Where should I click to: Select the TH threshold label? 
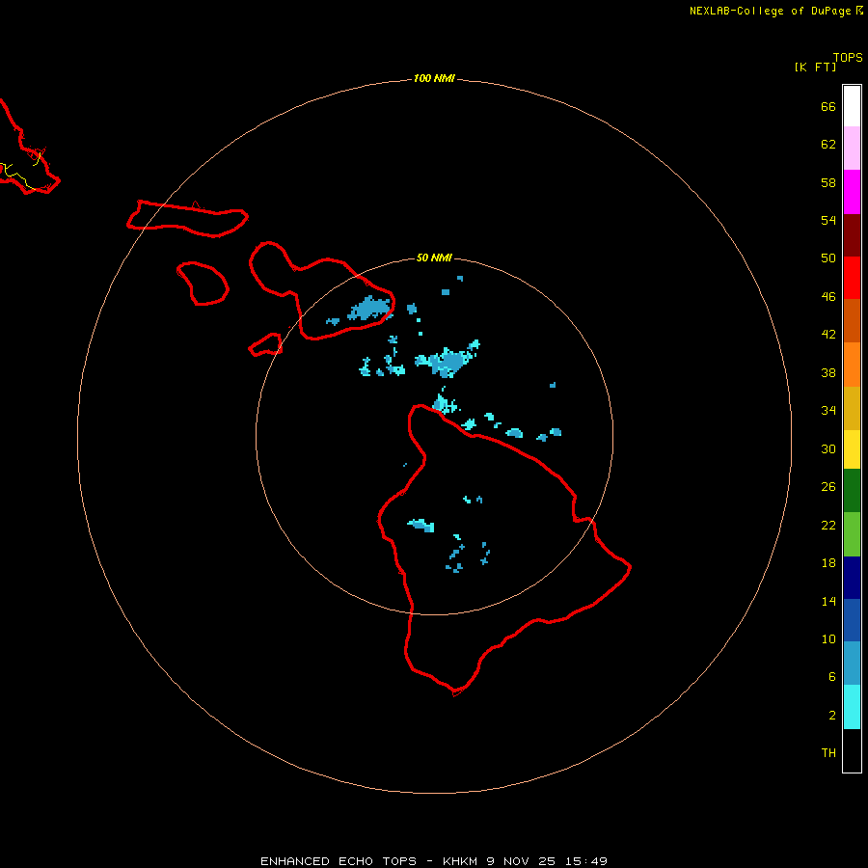828,753
